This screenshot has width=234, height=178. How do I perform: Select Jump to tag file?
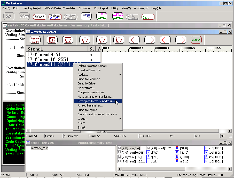98,110
